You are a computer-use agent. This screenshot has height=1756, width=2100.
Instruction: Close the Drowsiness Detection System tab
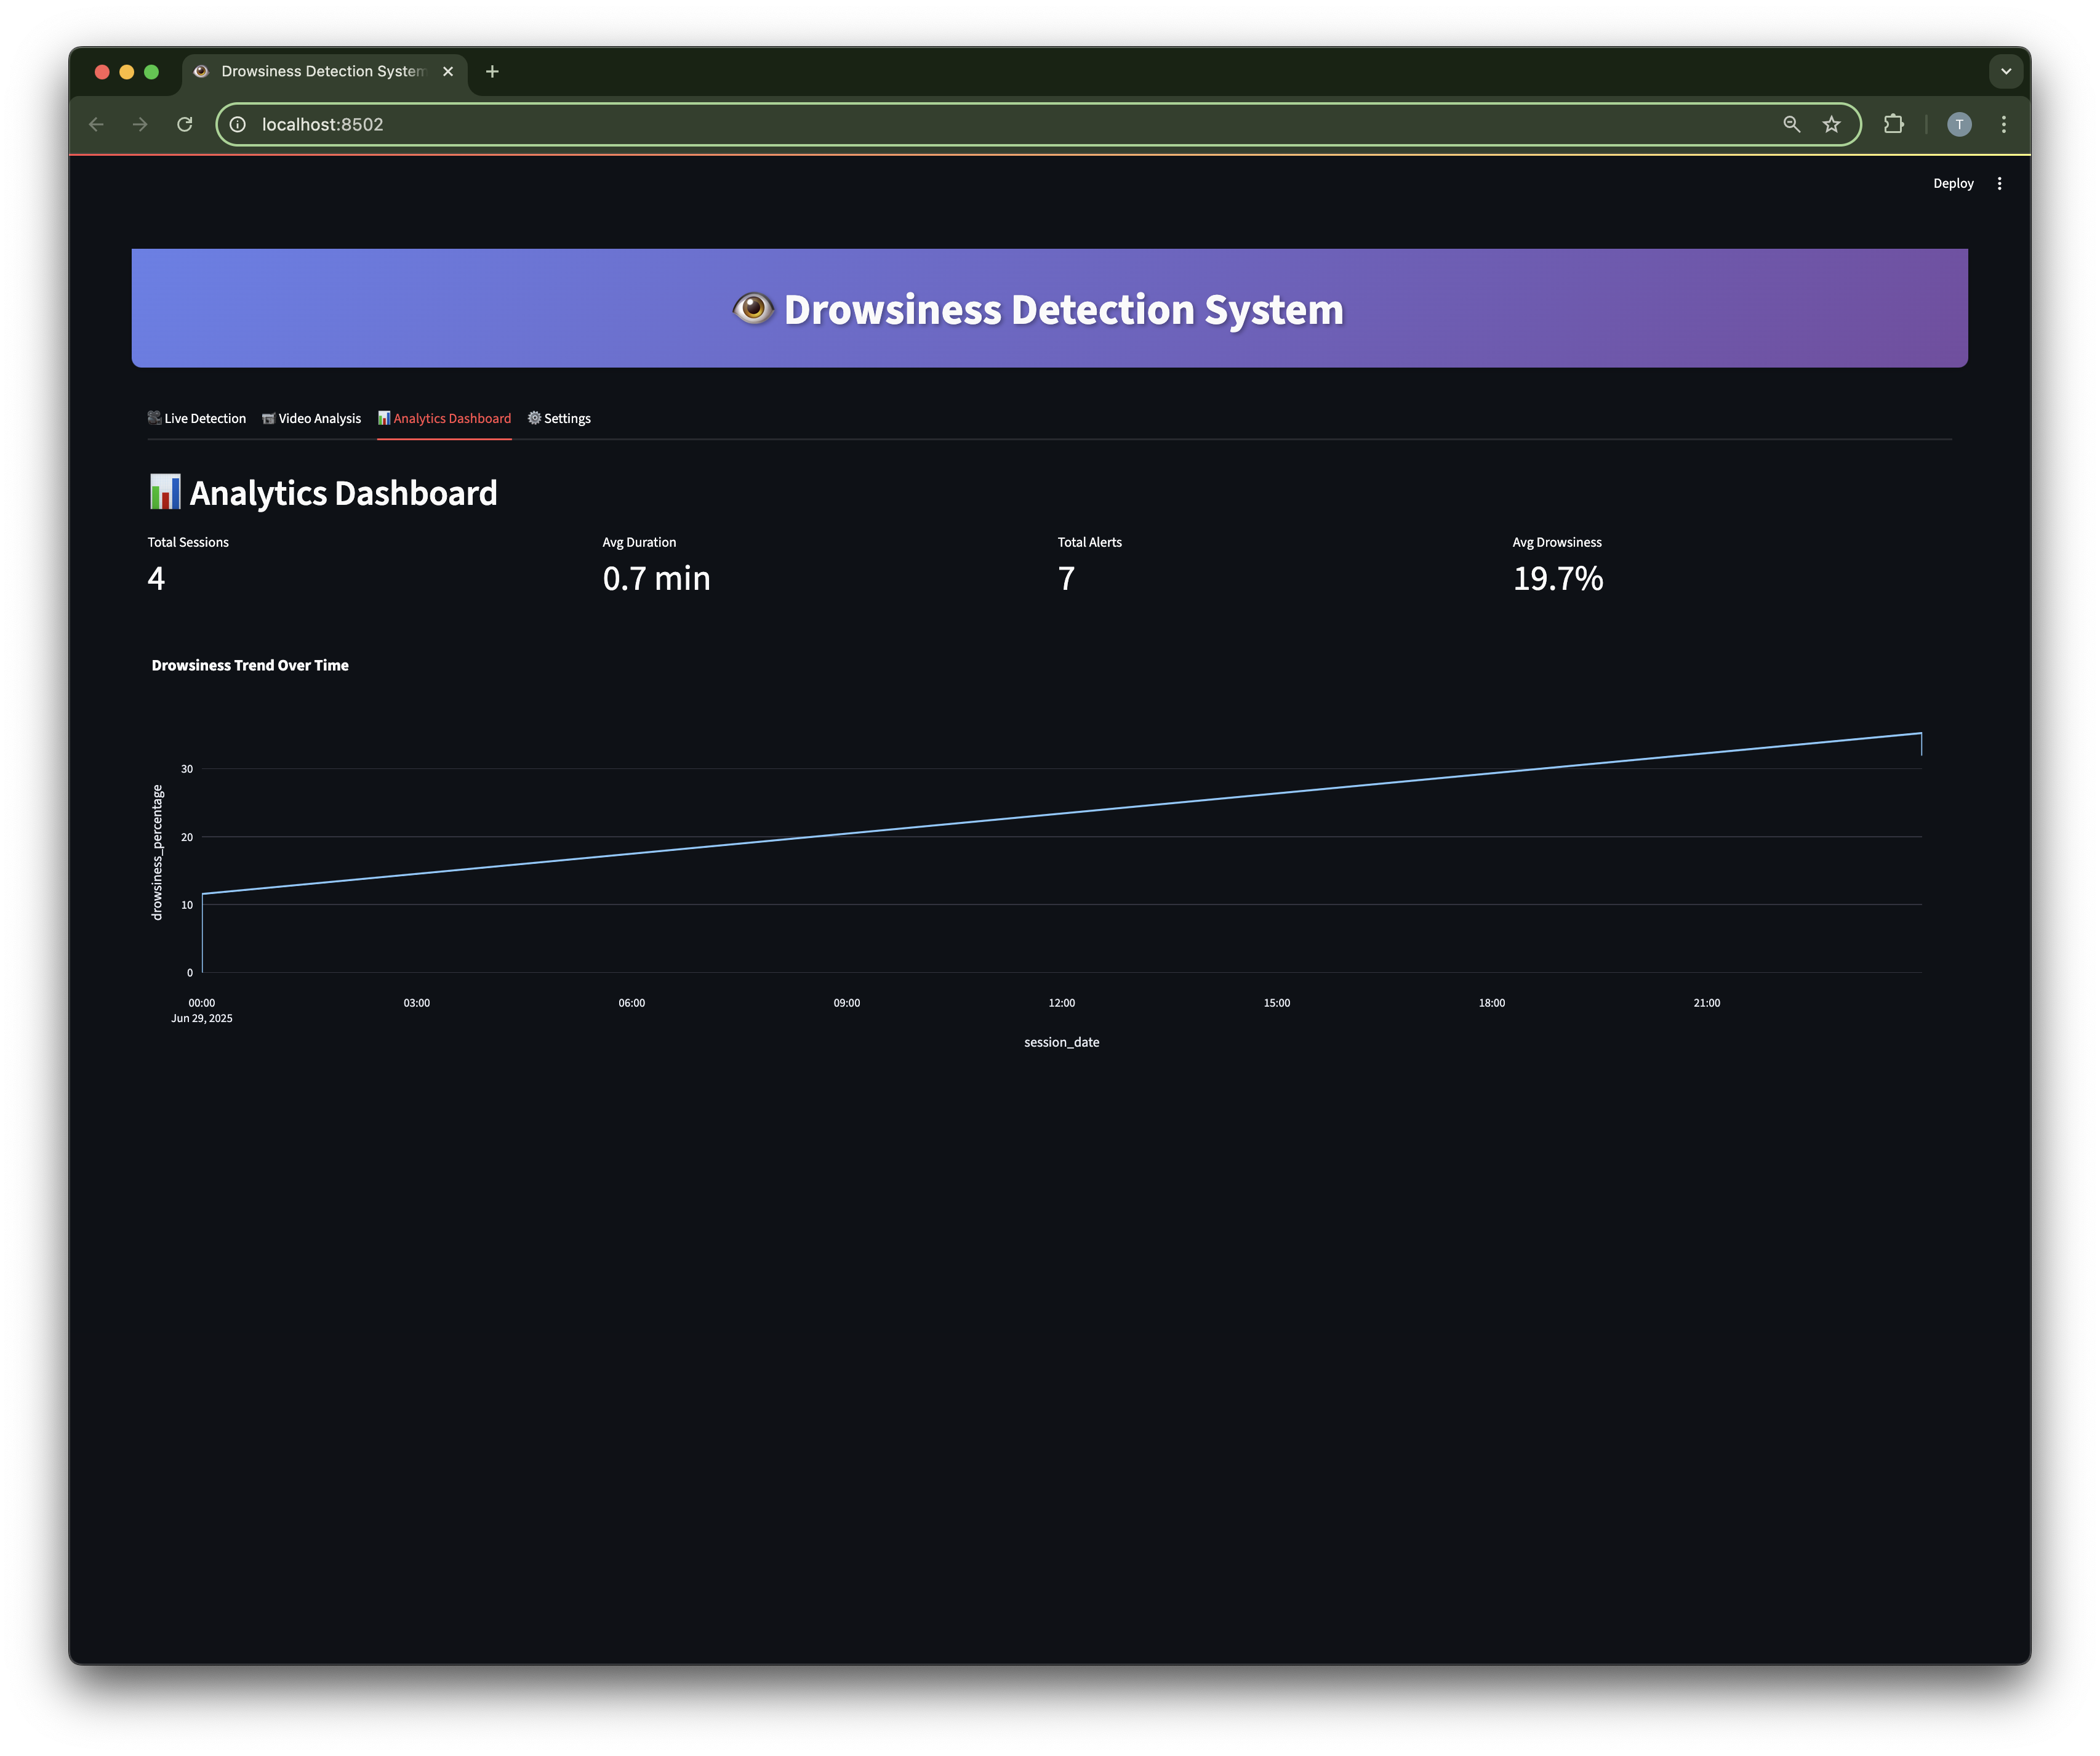click(448, 71)
